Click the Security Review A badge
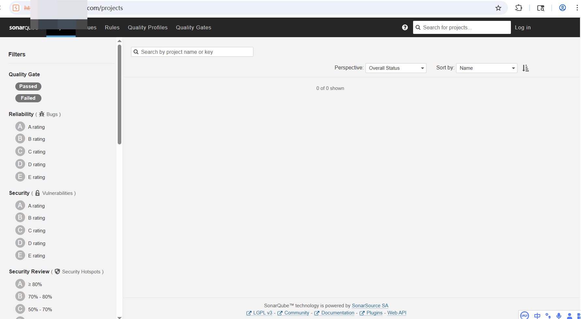The image size is (581, 319). click(20, 284)
